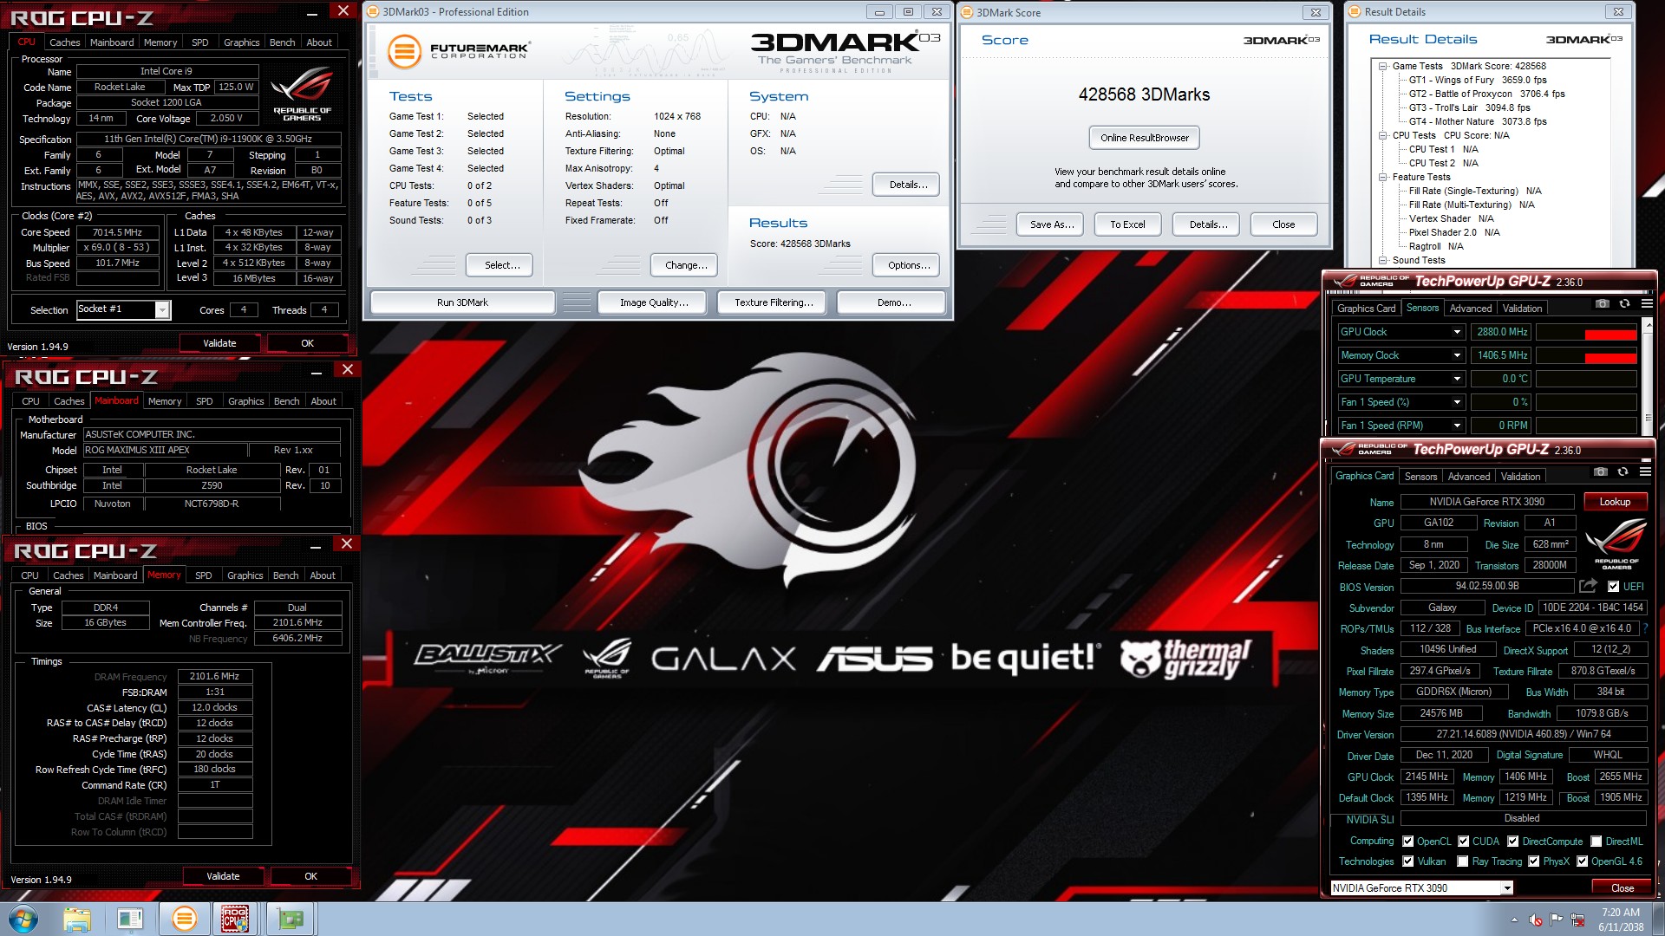Collapse the CPU Tests tree node
This screenshot has width=1665, height=936.
tap(1382, 135)
